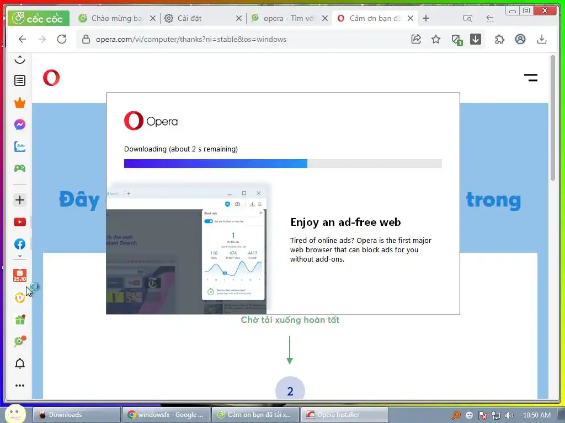Close the Chào mừng bạn tab

[x=153, y=18]
